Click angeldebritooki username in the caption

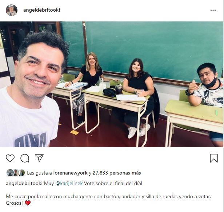coord(24,183)
